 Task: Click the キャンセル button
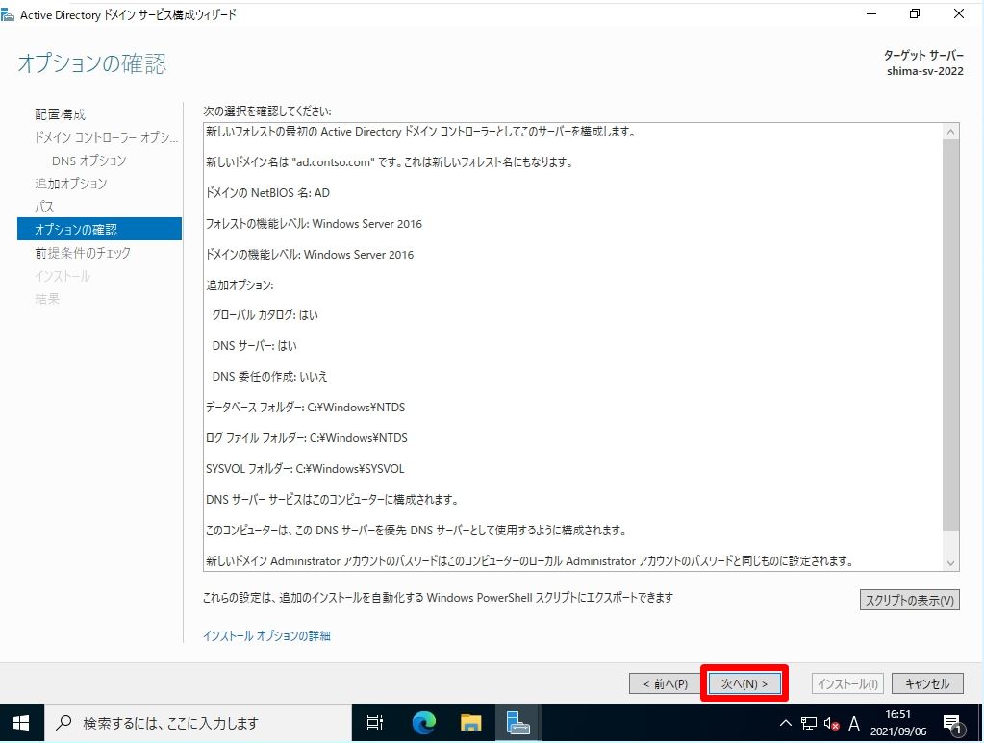pyautogui.click(x=927, y=683)
